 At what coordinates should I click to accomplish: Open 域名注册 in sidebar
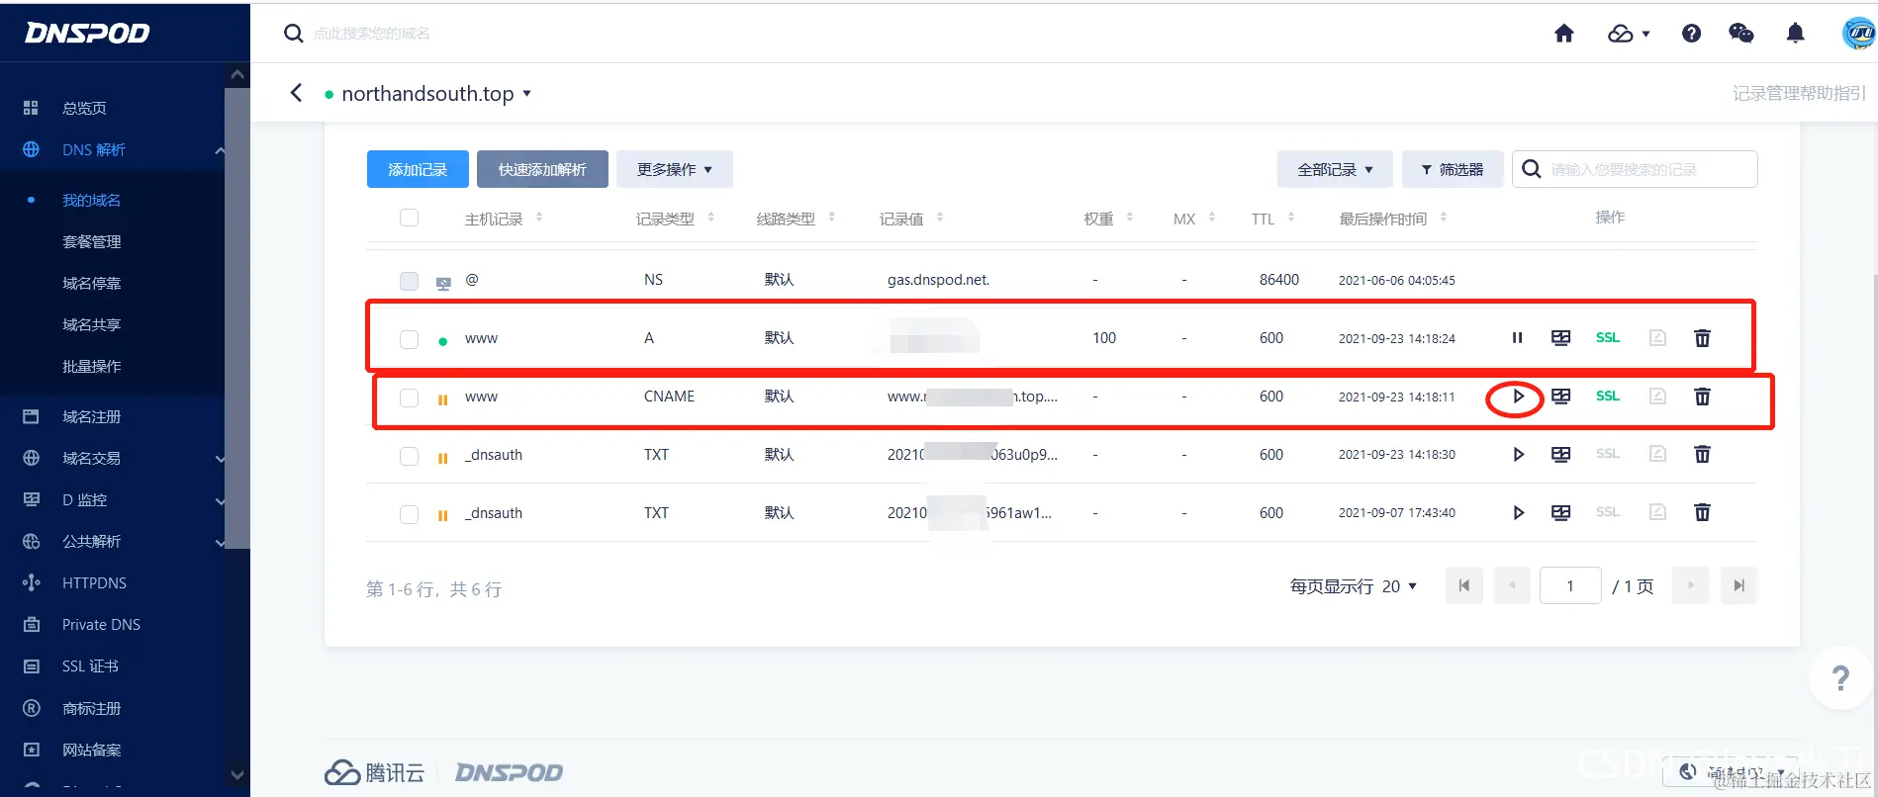point(91,417)
